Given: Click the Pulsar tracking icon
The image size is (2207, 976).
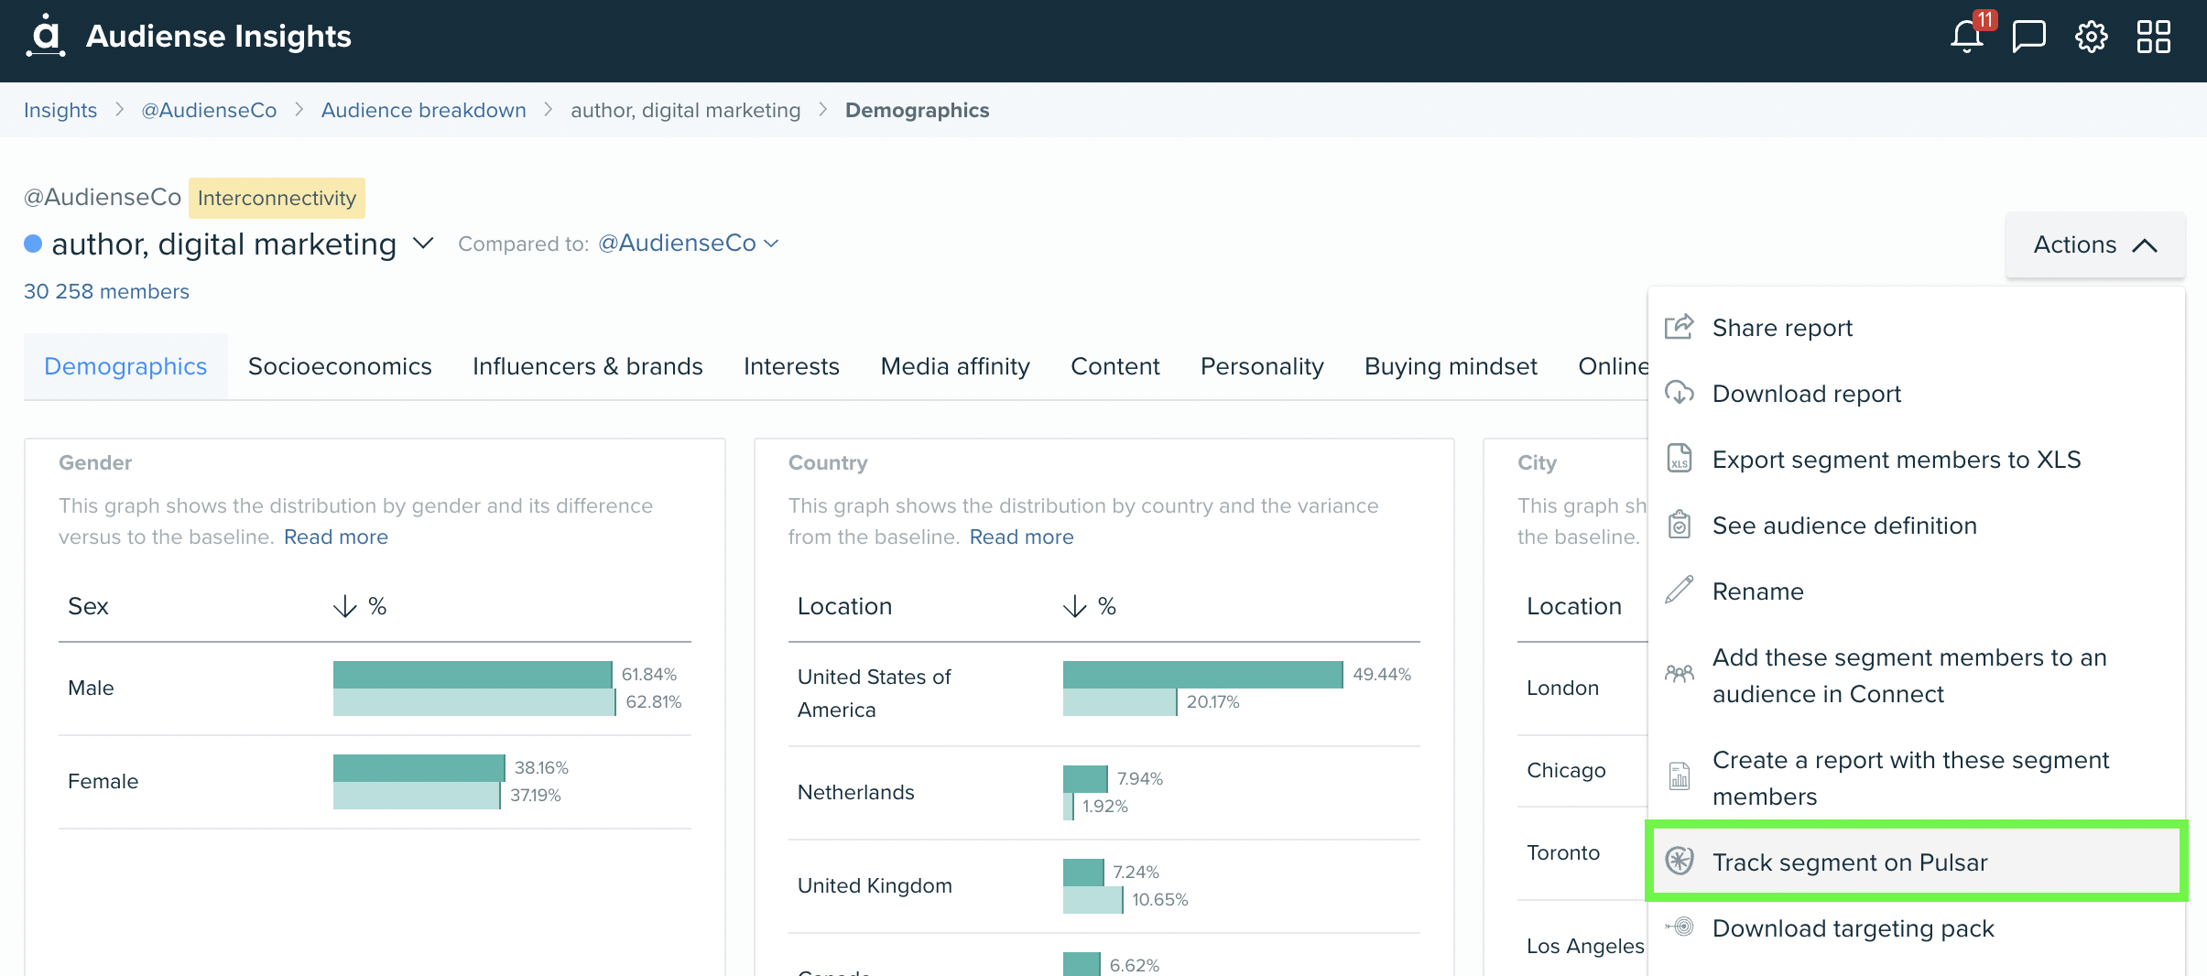Looking at the screenshot, I should pyautogui.click(x=1679, y=862).
